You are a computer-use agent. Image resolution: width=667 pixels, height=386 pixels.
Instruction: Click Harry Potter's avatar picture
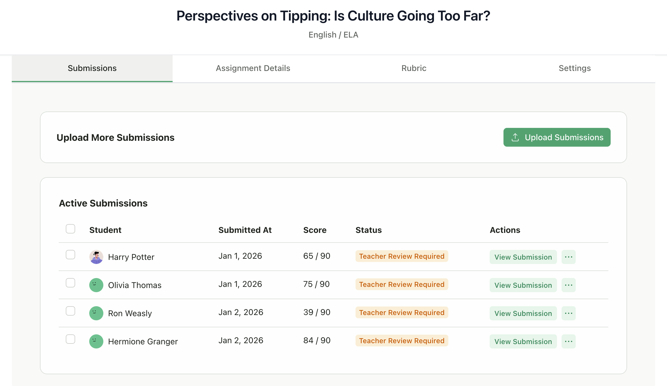96,257
